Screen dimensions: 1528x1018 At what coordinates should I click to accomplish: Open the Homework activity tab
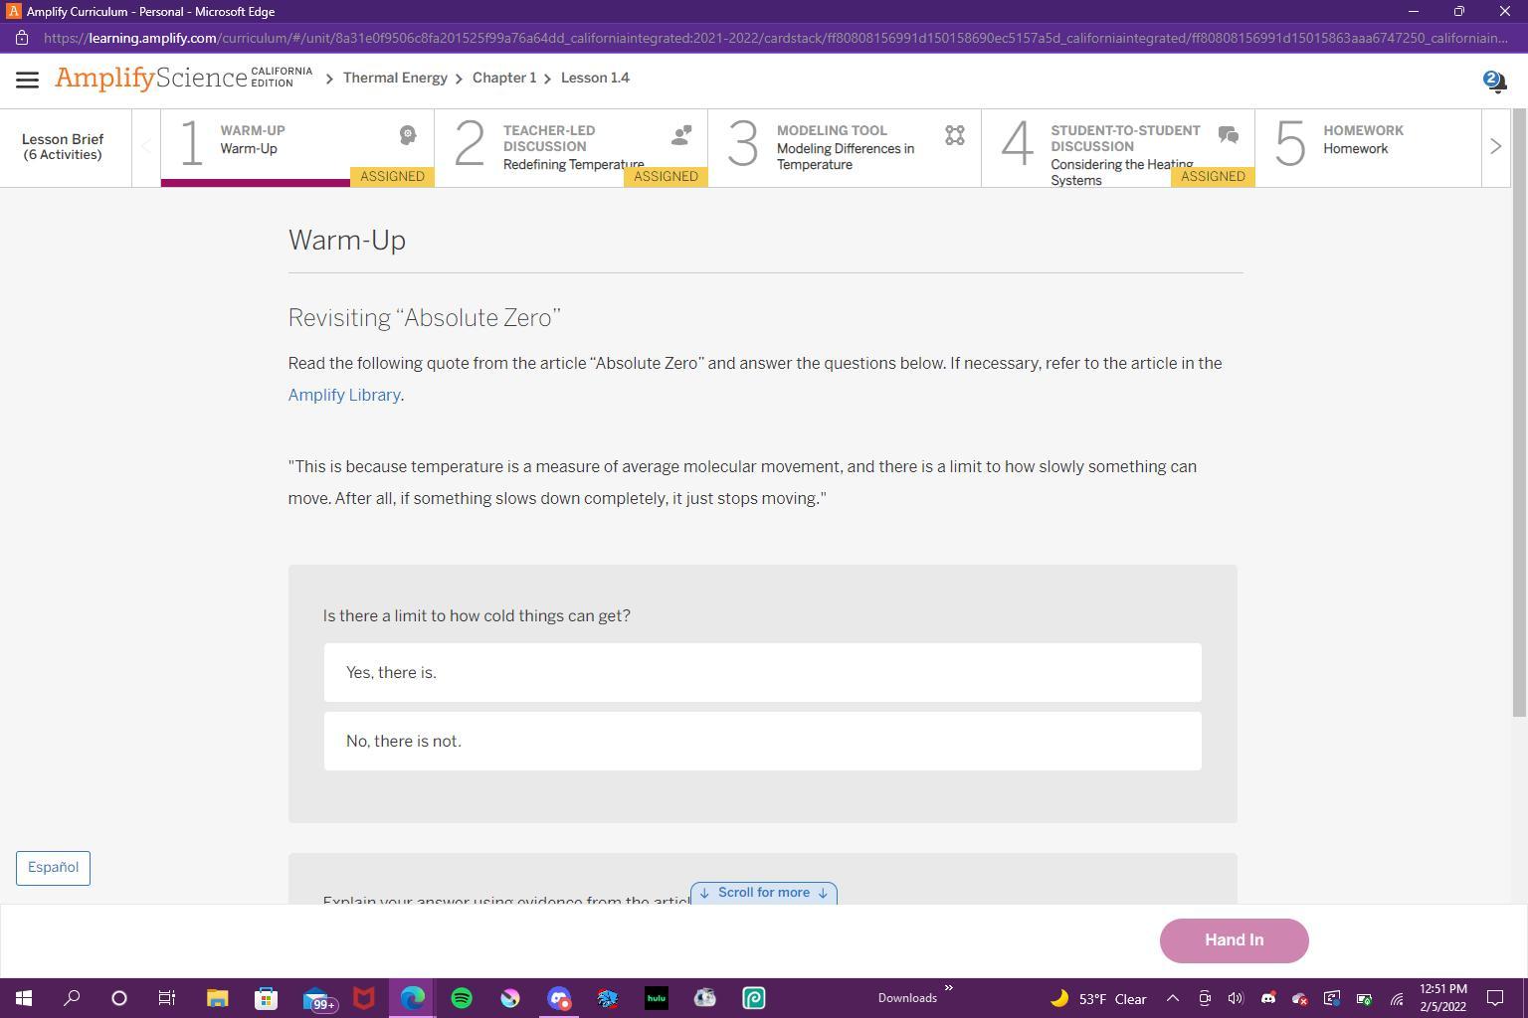[x=1369, y=147]
